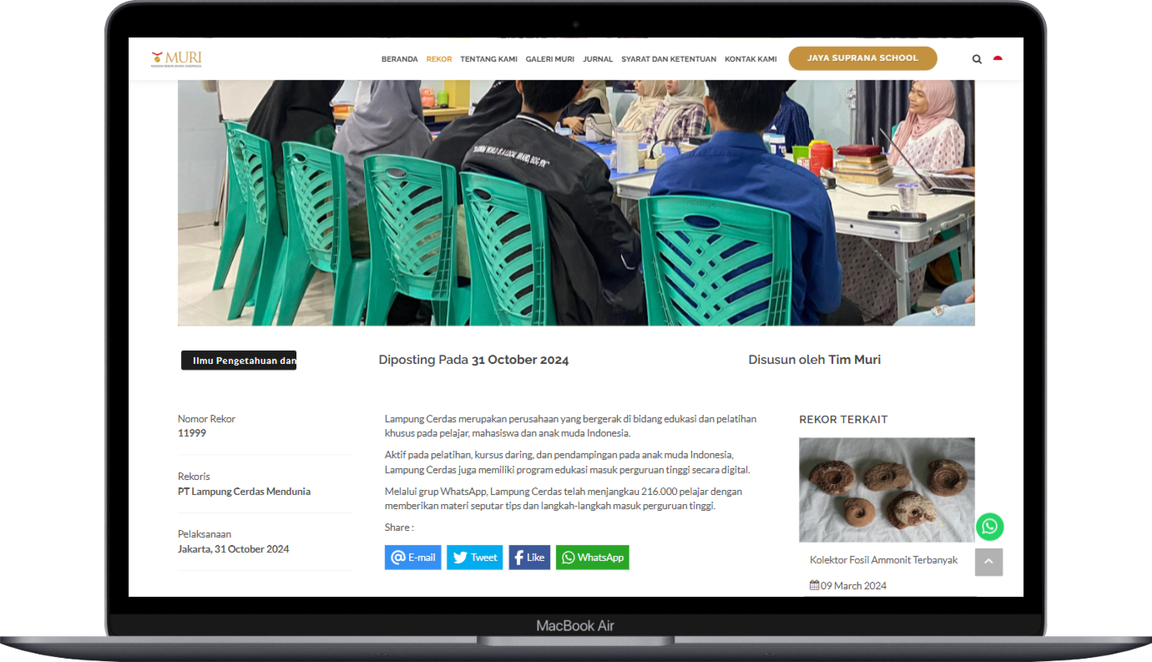Open the Rekor menu item
Screen dimensions: 1152x662
click(x=439, y=59)
